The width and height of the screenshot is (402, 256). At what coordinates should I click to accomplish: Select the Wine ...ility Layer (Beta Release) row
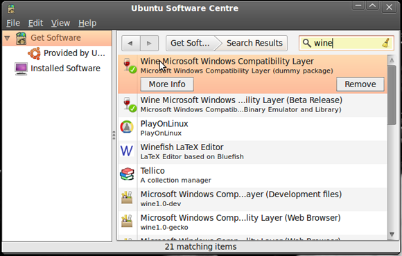tap(253, 105)
